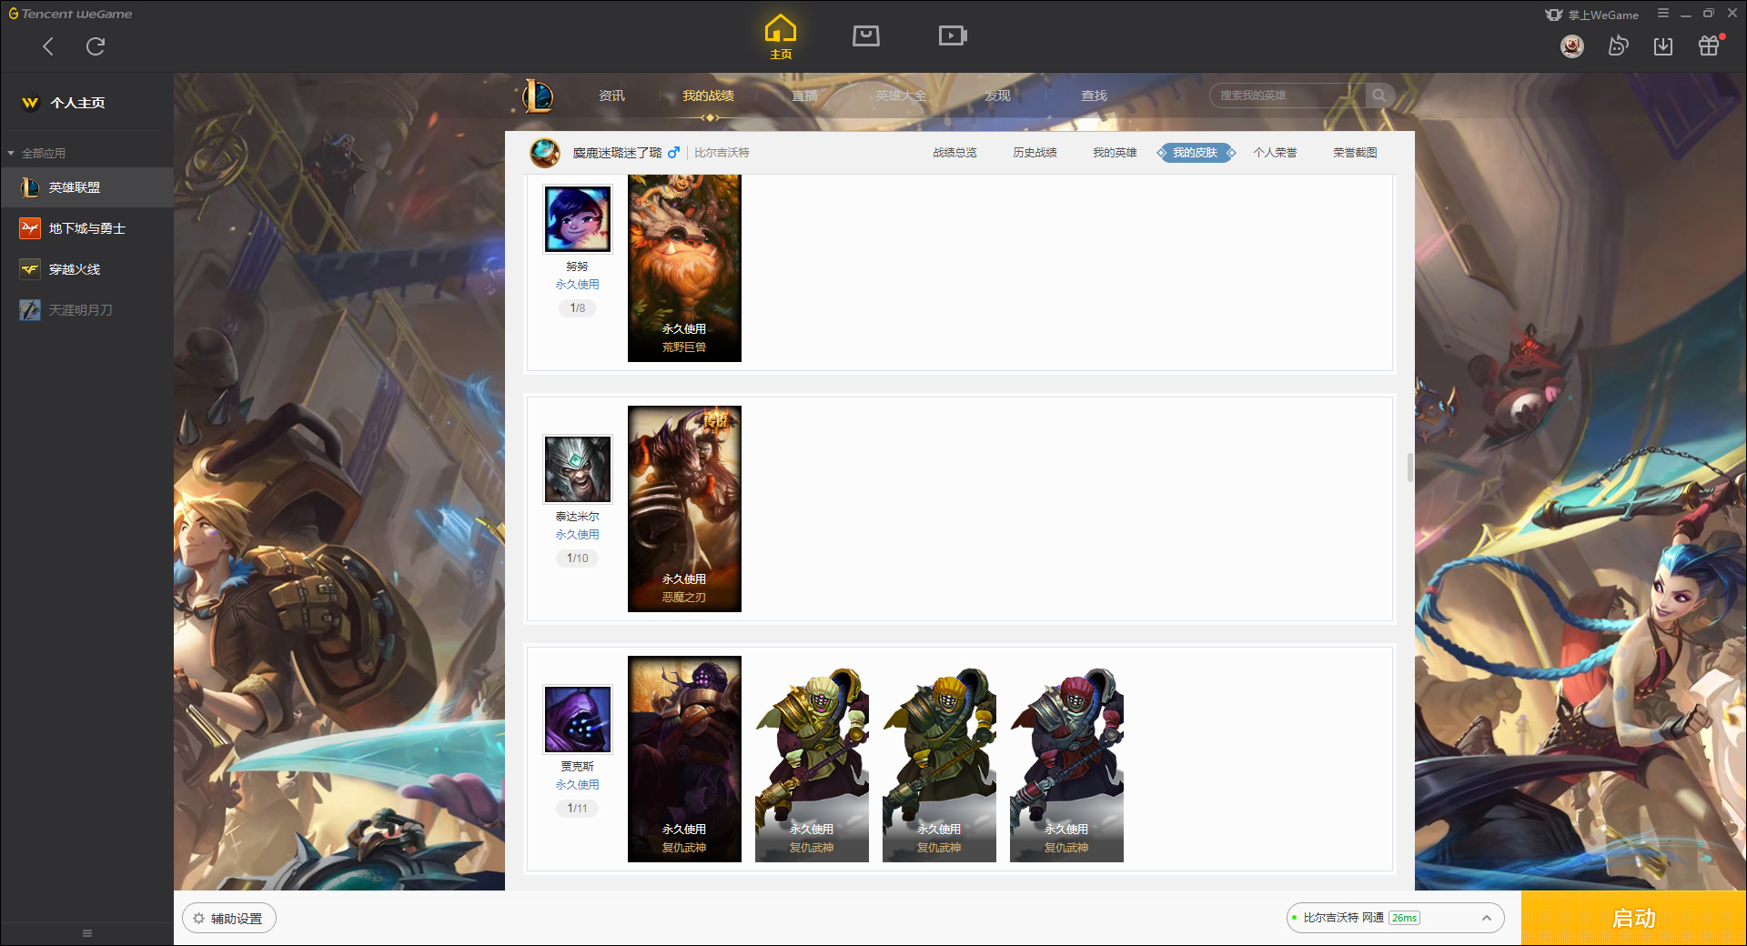The height and width of the screenshot is (946, 1747).
Task: Open 掌上WeGame mobile link
Action: [x=1592, y=15]
